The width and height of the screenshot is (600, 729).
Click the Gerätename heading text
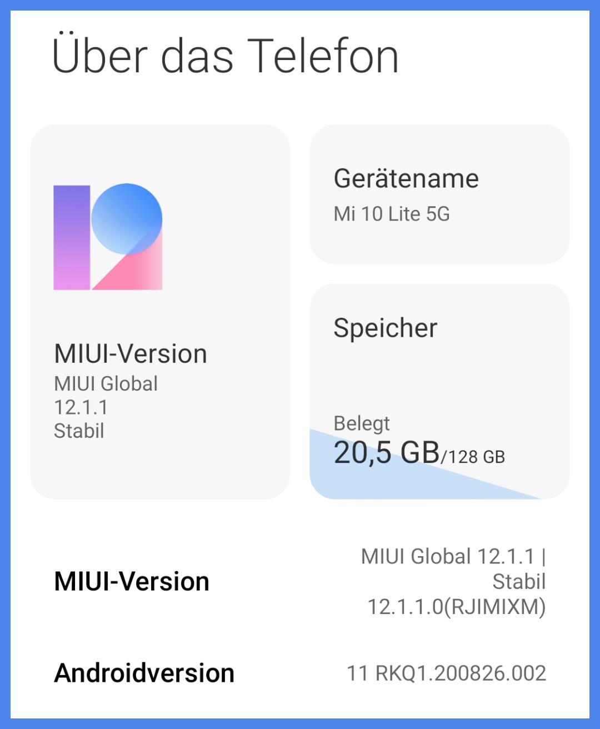[406, 178]
